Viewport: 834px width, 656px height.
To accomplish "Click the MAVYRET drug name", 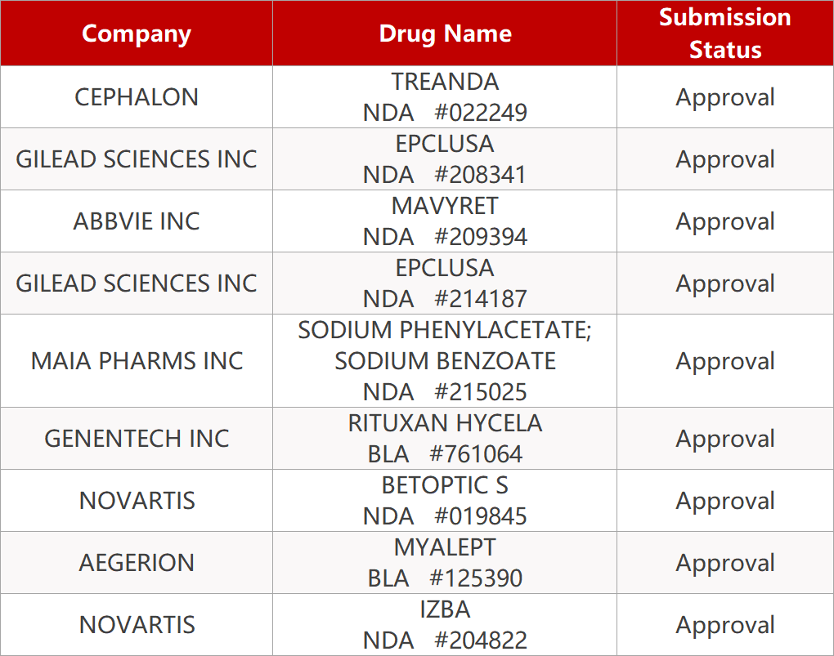I will 445,206.
